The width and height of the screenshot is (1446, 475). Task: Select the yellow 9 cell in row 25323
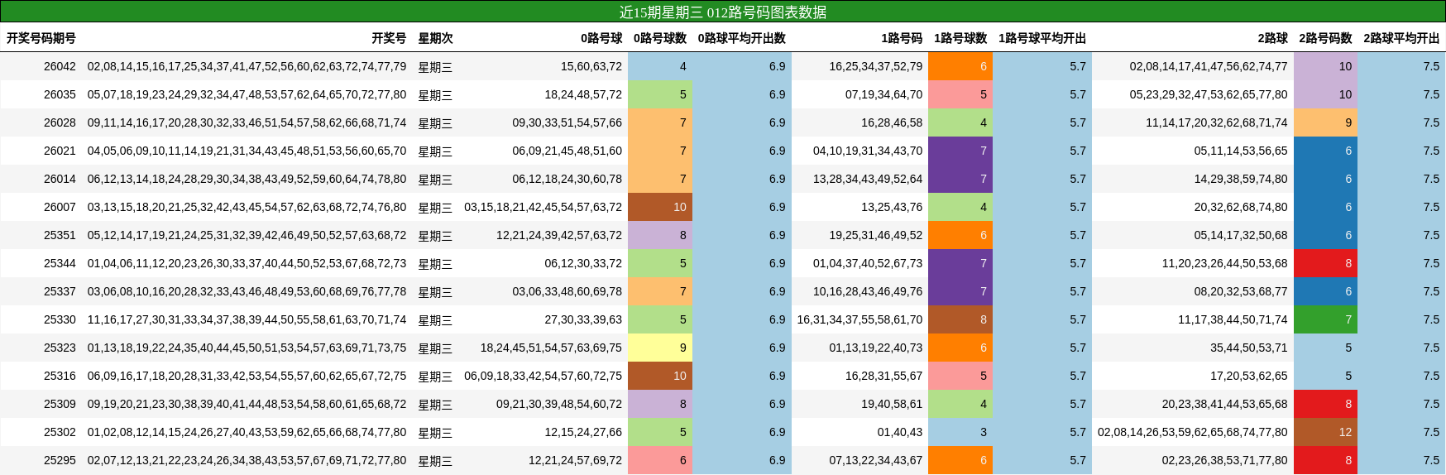click(x=660, y=348)
